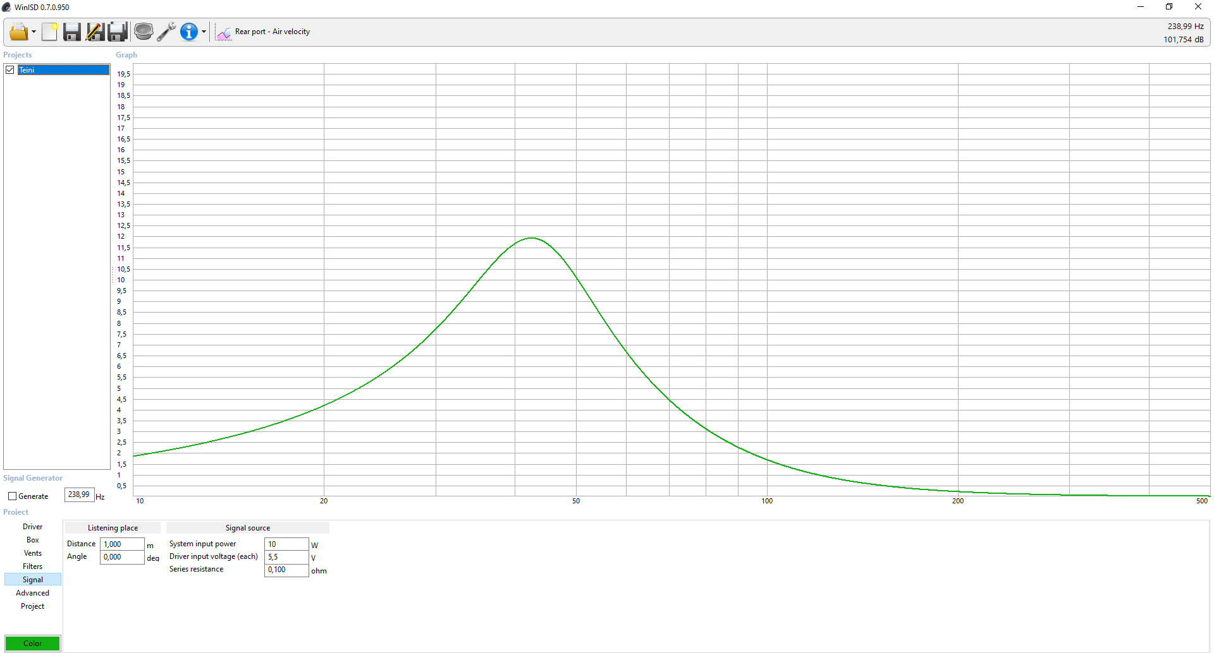
Task: Select the Teini project in list
Action: click(x=63, y=70)
